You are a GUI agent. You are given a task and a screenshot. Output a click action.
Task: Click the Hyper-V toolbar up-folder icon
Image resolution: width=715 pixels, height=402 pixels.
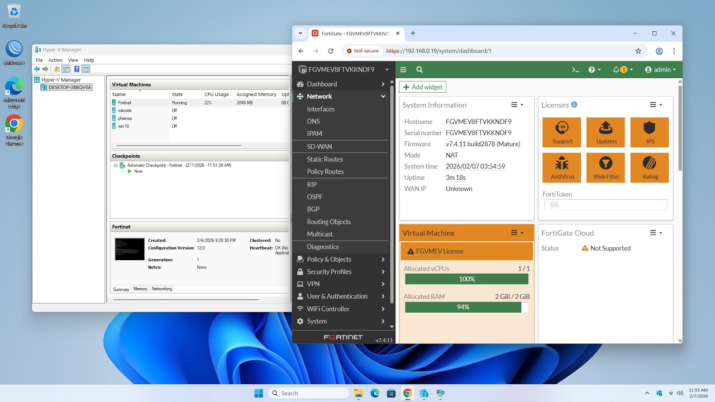click(x=56, y=69)
